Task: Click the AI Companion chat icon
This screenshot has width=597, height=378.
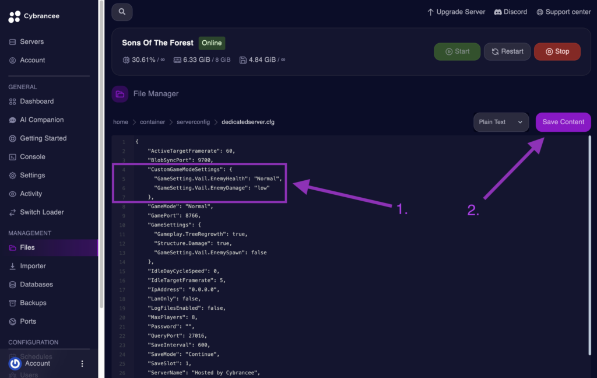Action: coord(13,120)
